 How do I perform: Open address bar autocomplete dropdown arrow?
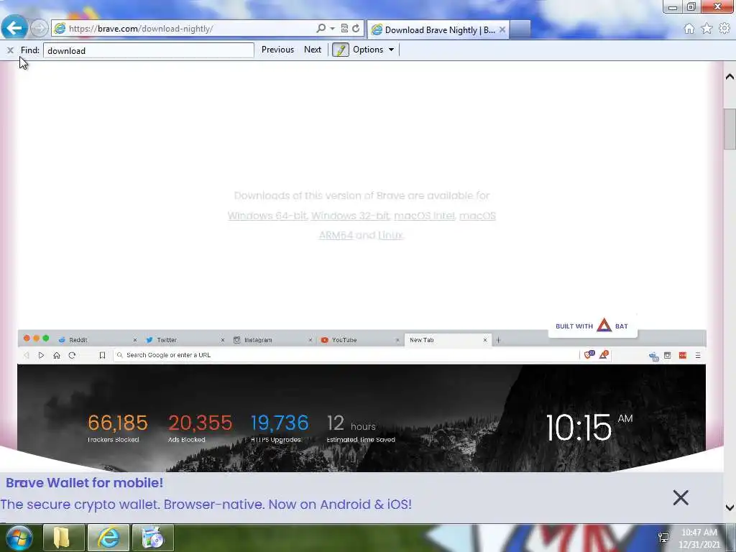(332, 28)
